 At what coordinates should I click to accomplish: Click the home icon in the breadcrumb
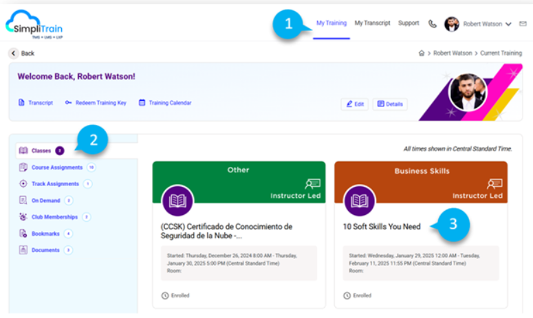(x=421, y=53)
